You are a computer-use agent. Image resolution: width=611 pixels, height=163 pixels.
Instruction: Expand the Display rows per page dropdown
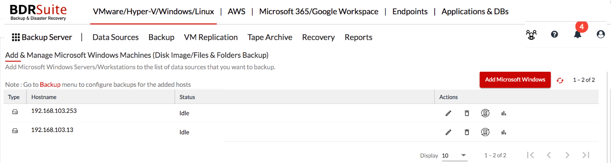[455, 155]
